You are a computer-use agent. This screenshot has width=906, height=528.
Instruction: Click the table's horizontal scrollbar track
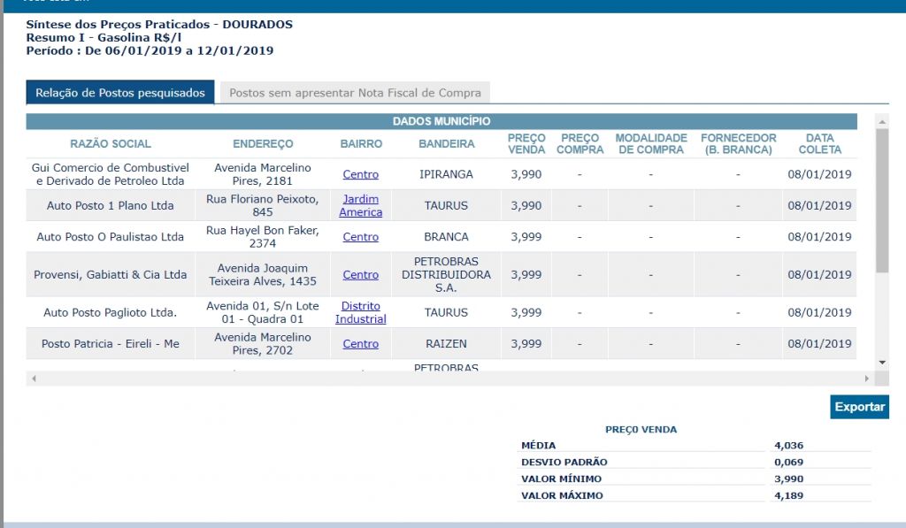coord(450,379)
